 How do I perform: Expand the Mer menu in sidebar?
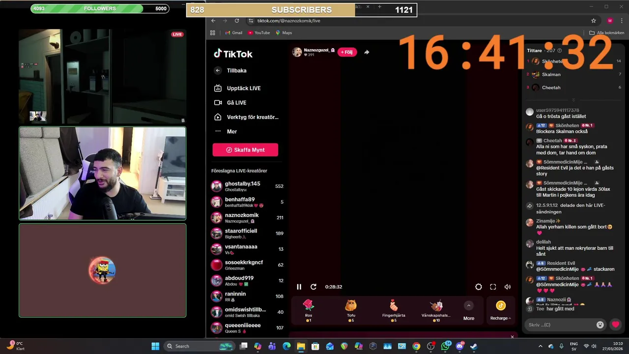click(x=226, y=132)
